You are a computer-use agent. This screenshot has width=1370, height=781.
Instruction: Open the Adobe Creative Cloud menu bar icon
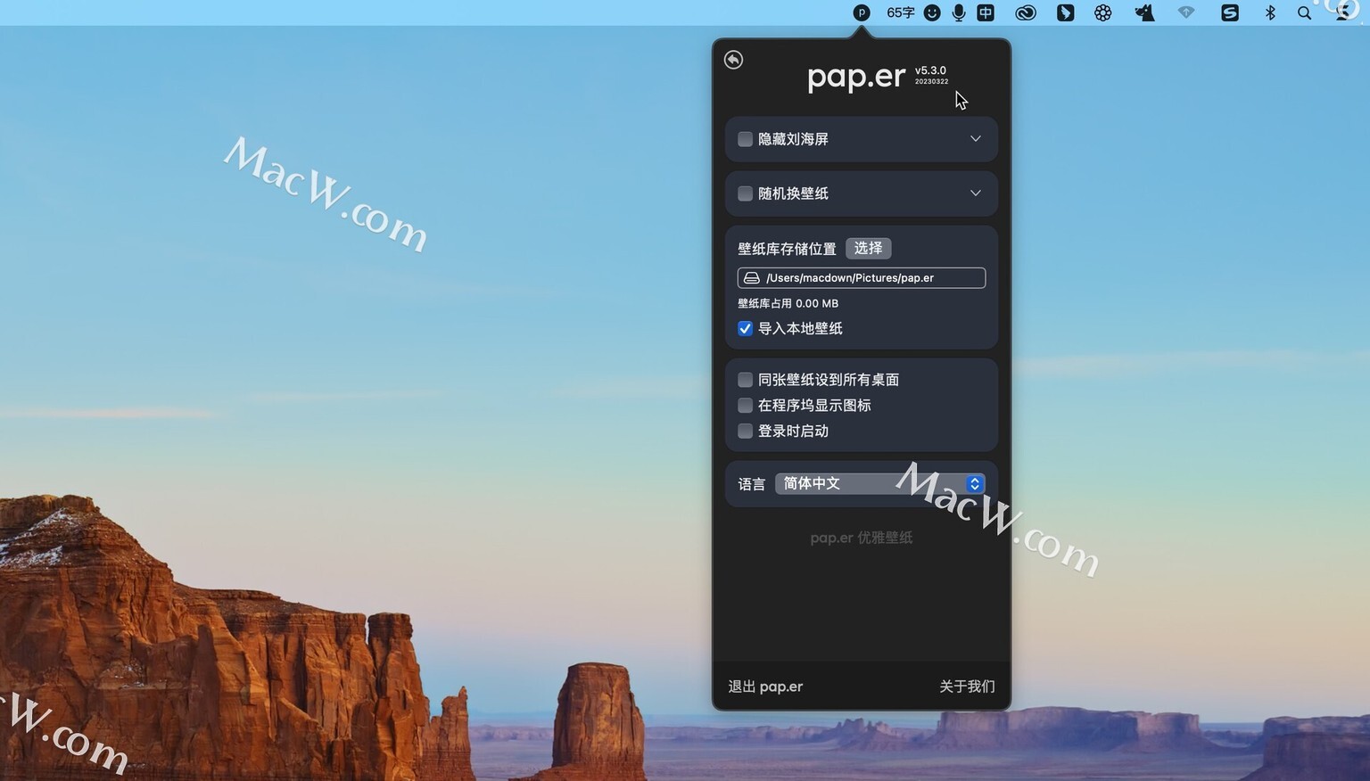coord(1026,12)
